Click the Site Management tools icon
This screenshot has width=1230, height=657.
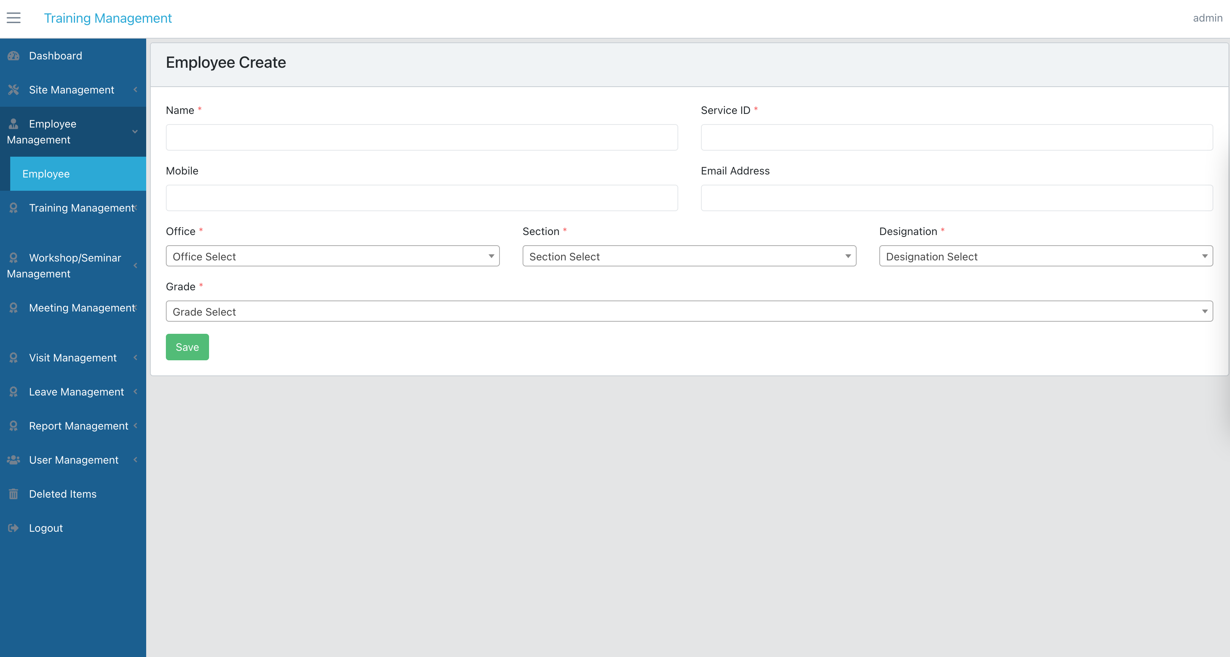click(13, 90)
